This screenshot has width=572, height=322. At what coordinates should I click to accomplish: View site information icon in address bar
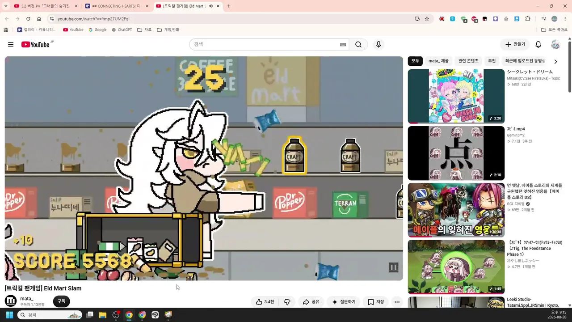tap(51, 19)
